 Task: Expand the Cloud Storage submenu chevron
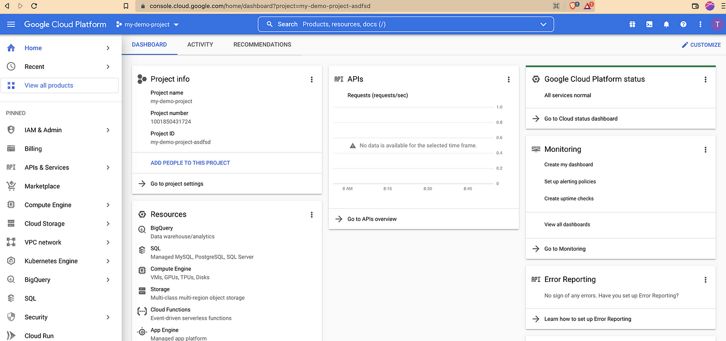pos(108,223)
